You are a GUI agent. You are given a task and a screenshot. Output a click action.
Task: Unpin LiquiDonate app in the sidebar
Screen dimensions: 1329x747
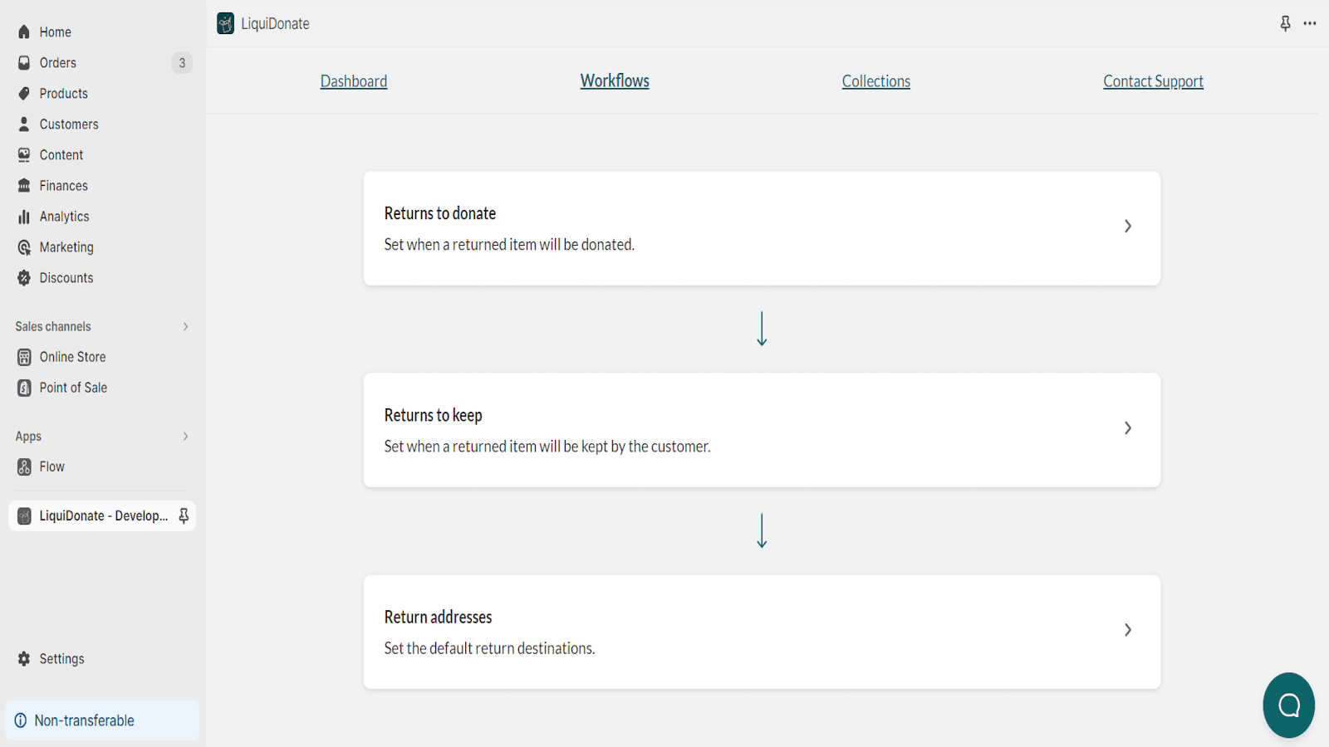184,515
